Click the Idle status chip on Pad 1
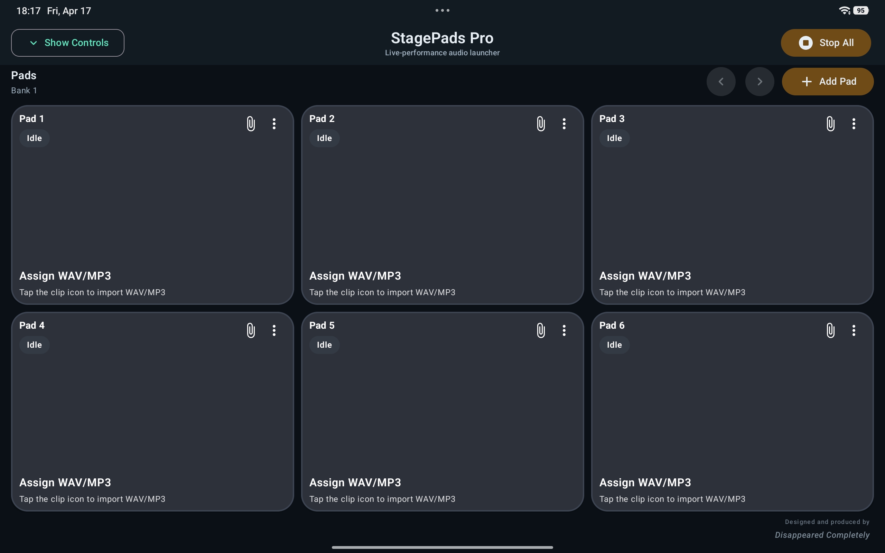The image size is (885, 553). click(34, 138)
